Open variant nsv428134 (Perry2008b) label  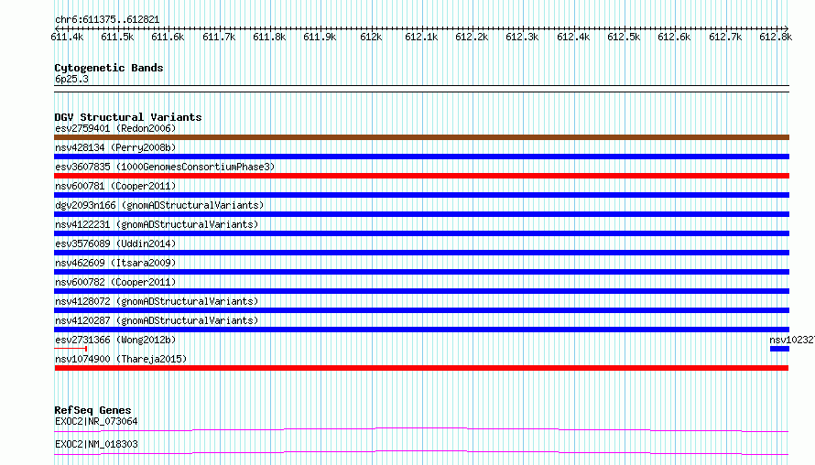(x=115, y=147)
